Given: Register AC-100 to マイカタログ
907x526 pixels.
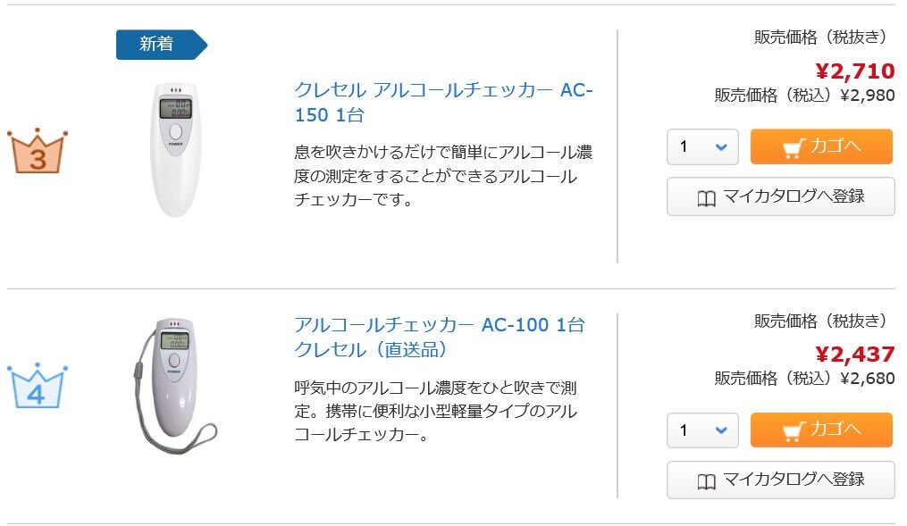Looking at the screenshot, I should click(780, 480).
